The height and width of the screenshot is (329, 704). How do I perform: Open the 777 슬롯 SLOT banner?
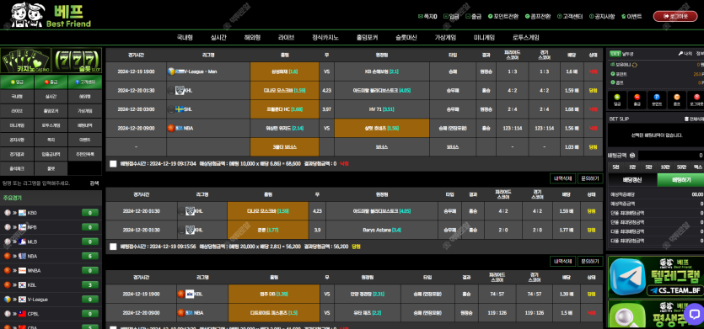click(x=78, y=61)
